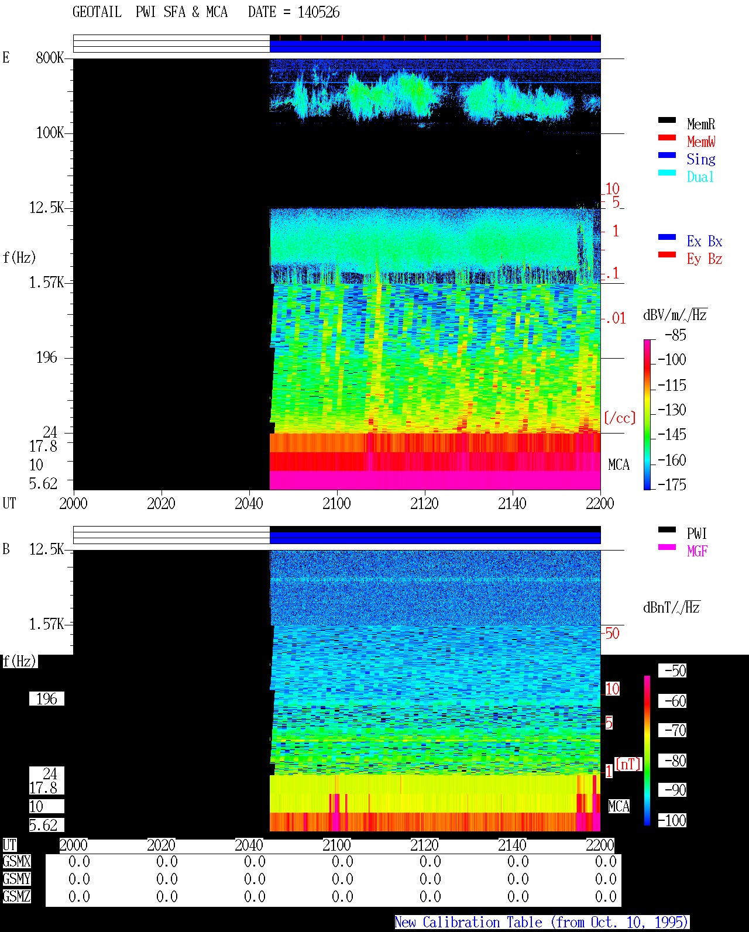Select the red MemW legend swatch
Viewport: 749px width, 932px height.
[x=667, y=137]
